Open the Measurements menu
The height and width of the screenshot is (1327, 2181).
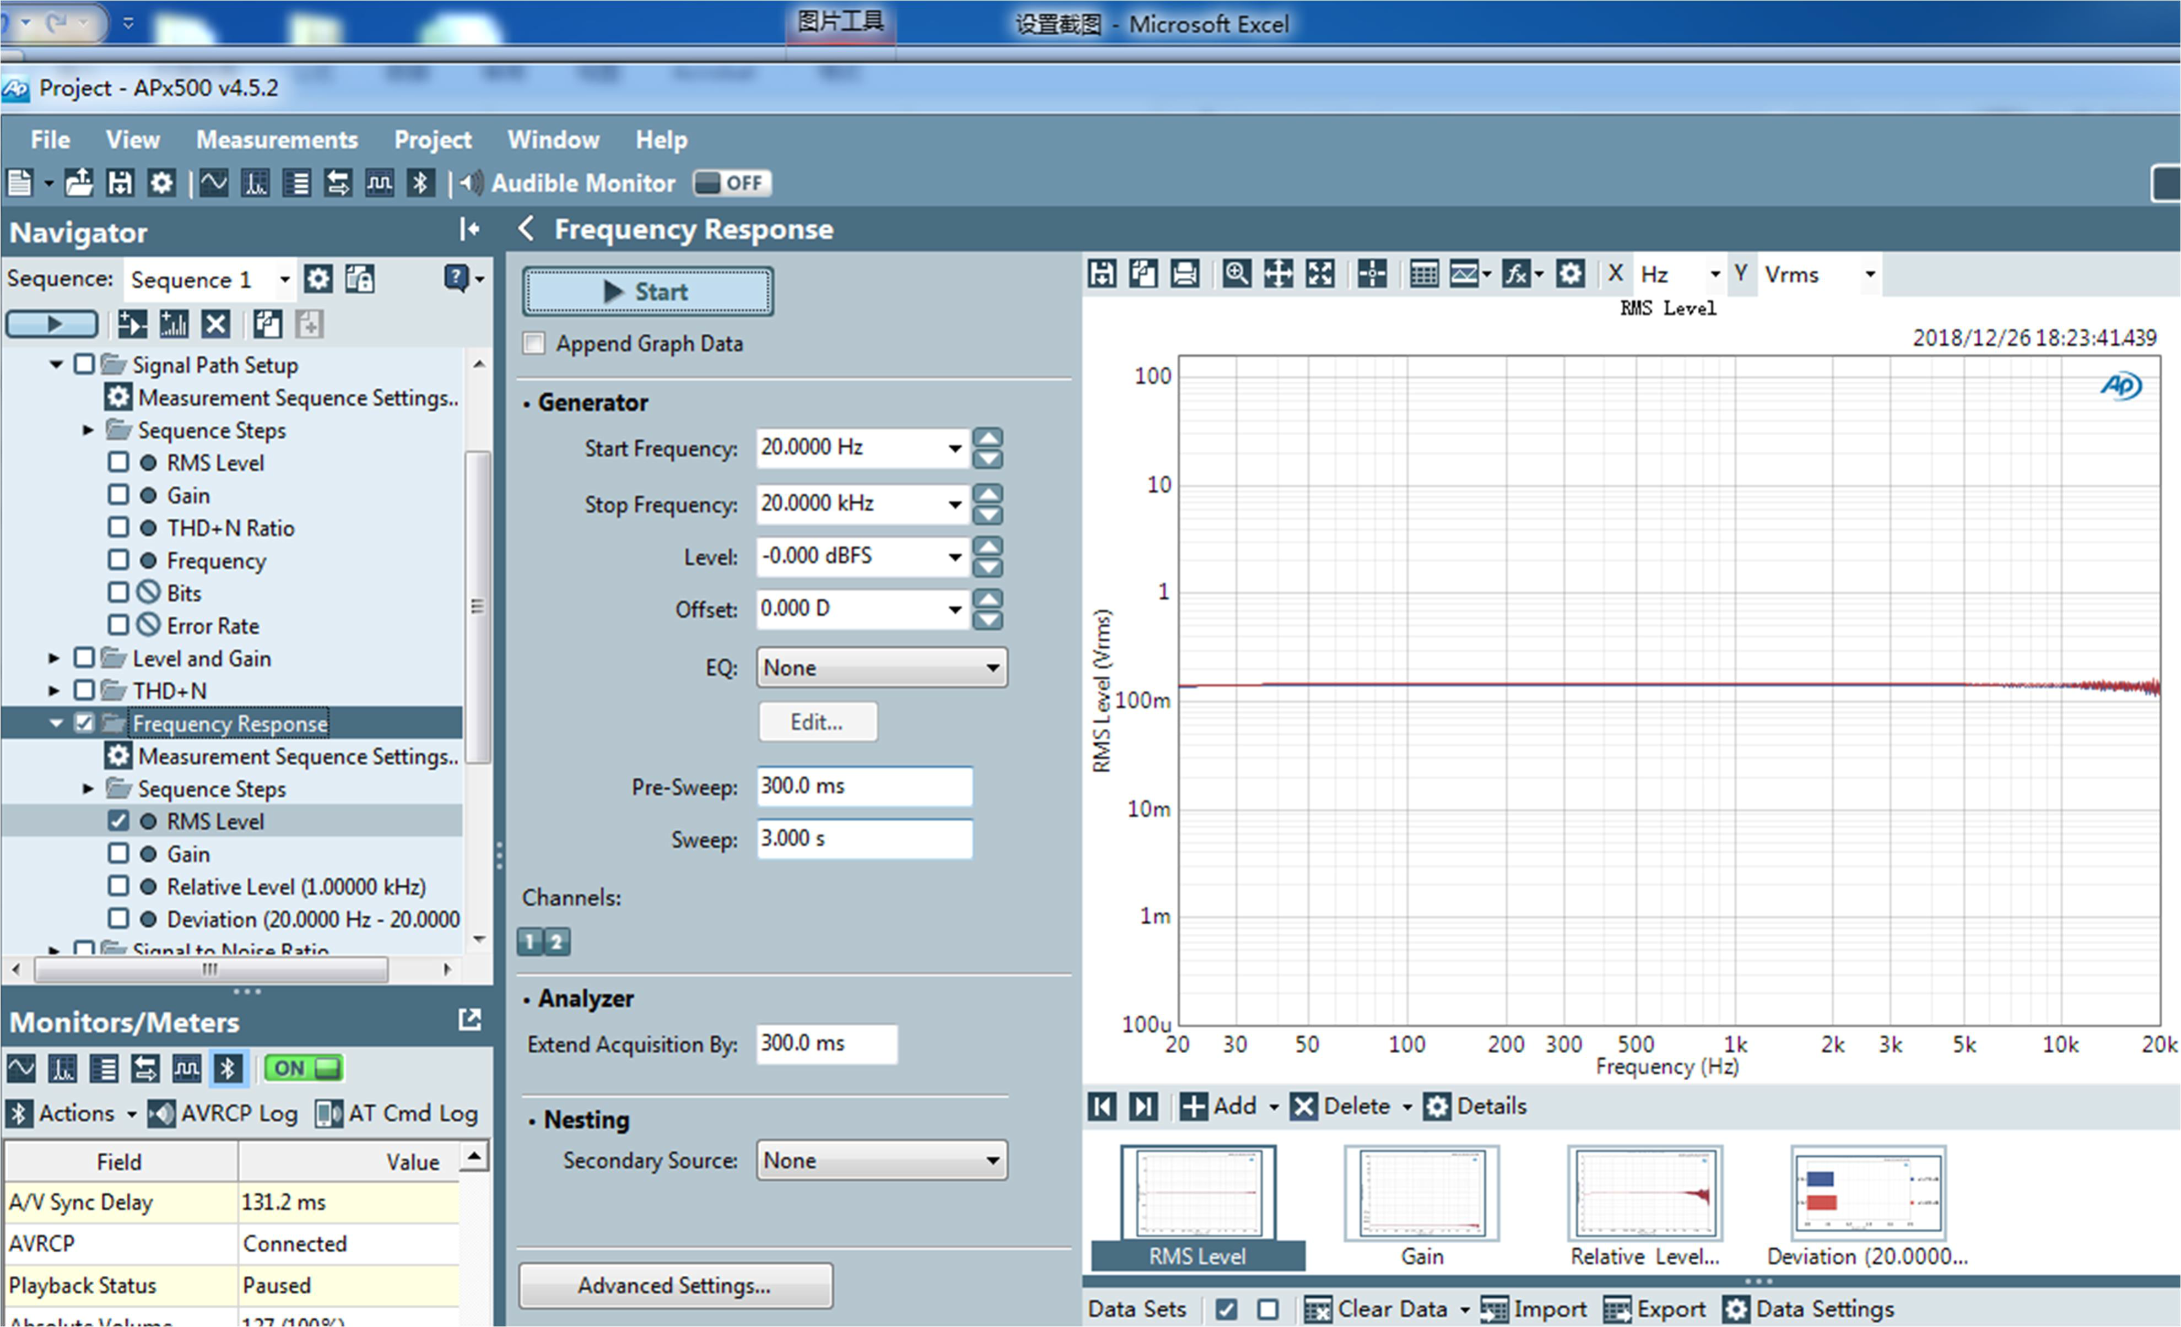[276, 140]
